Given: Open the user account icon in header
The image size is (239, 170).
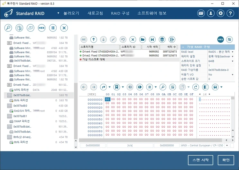Looking at the screenshot, I should pos(211,13).
